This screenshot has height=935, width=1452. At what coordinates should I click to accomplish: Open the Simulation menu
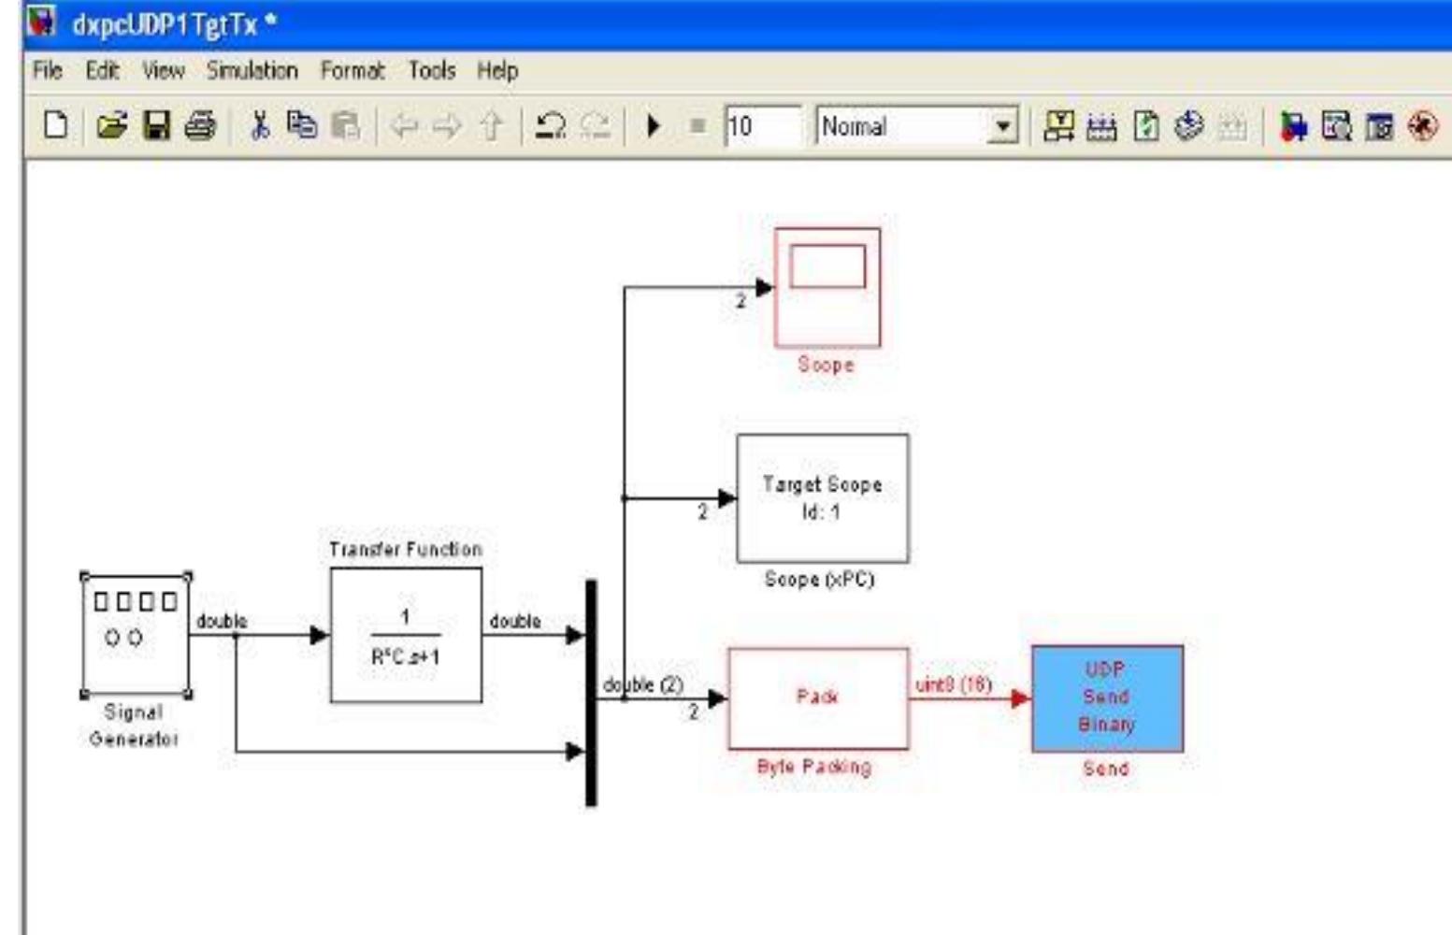tap(253, 70)
